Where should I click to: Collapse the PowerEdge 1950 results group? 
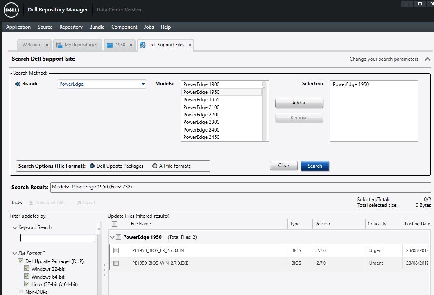[x=112, y=237]
